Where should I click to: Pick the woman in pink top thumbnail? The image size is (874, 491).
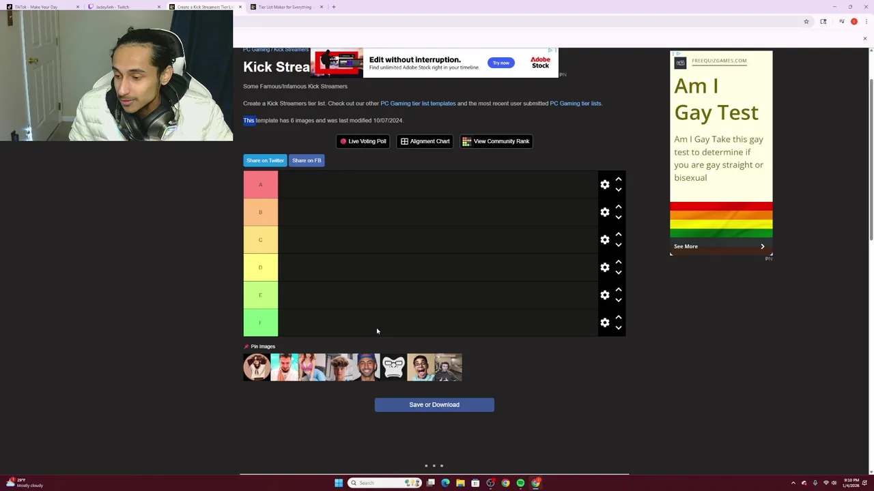pos(311,367)
